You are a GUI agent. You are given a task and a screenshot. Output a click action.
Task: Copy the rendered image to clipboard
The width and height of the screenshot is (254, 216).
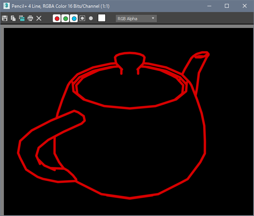click(x=13, y=18)
